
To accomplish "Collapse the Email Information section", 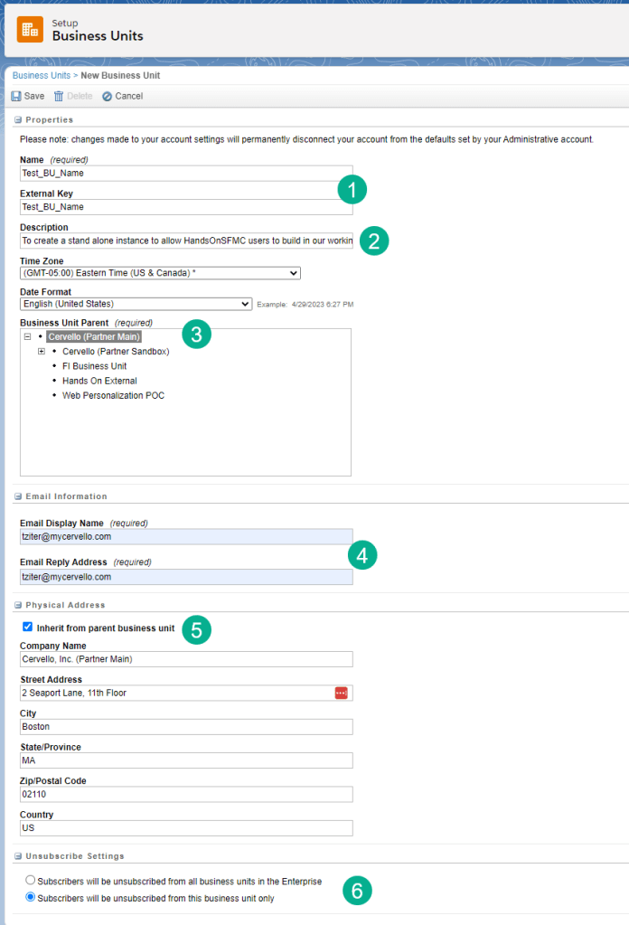I will coord(18,496).
